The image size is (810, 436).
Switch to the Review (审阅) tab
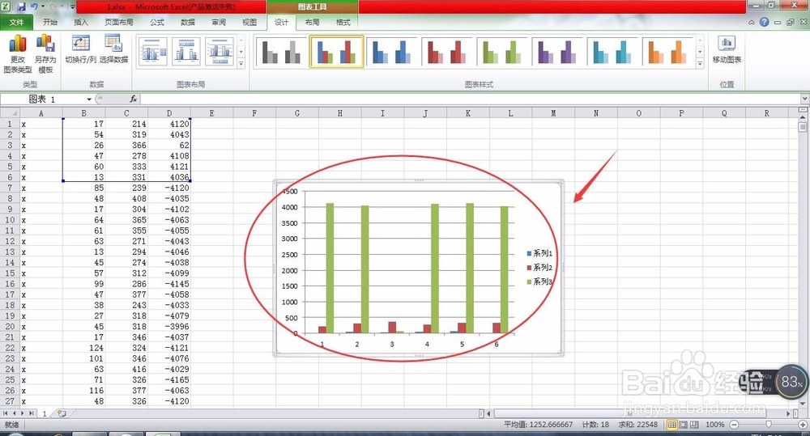pyautogui.click(x=219, y=22)
